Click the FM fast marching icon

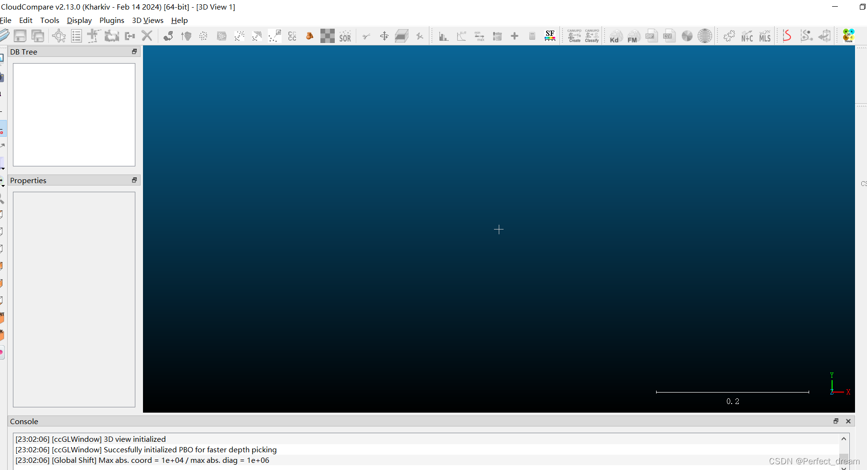pos(634,36)
